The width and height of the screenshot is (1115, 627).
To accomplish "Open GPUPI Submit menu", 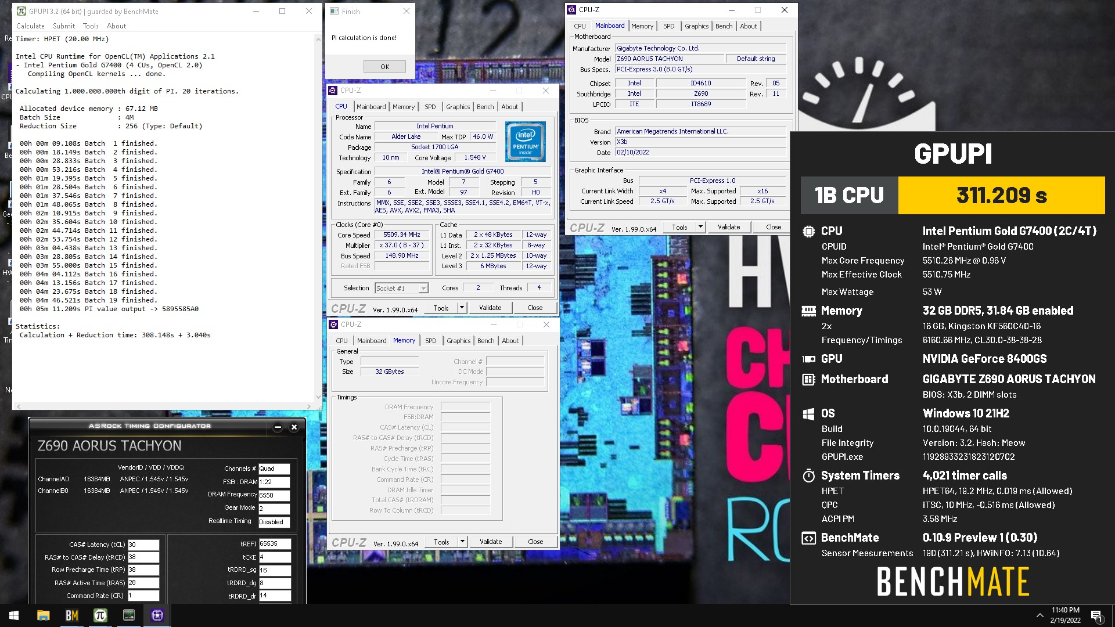I will (x=64, y=26).
